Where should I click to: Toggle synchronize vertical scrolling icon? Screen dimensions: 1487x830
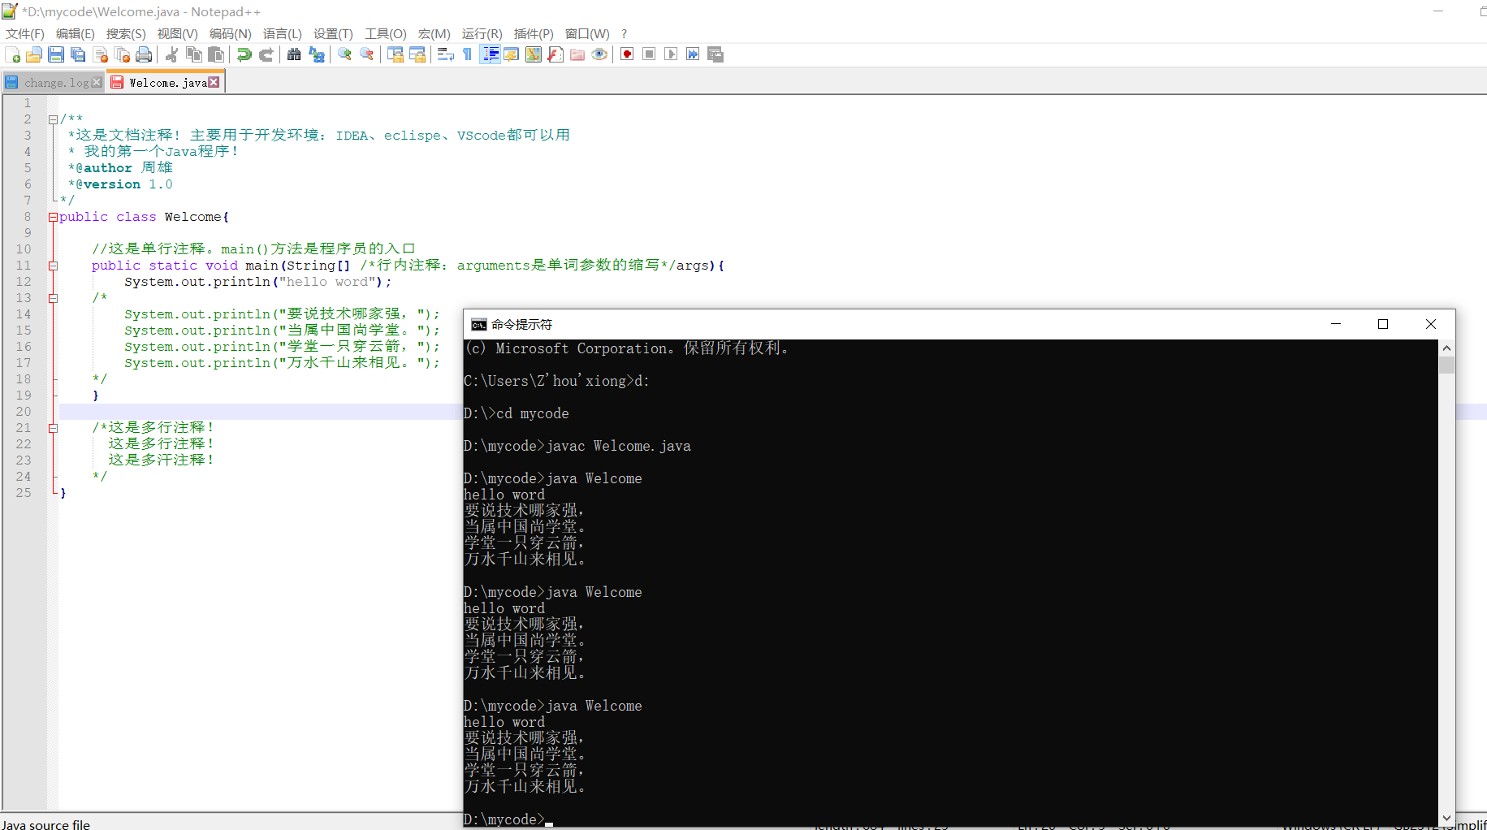coord(396,54)
